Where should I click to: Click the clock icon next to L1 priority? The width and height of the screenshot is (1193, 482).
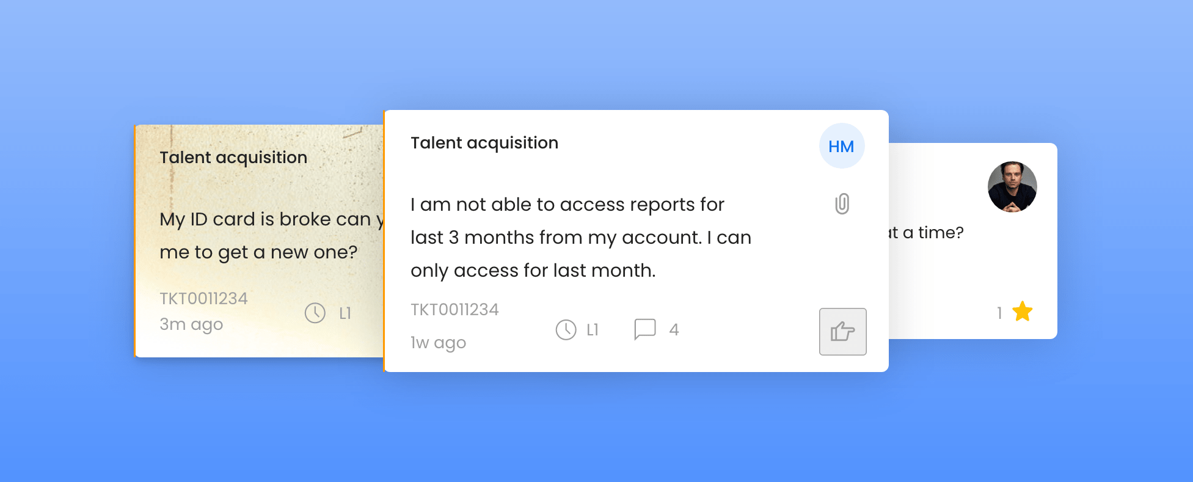(566, 330)
